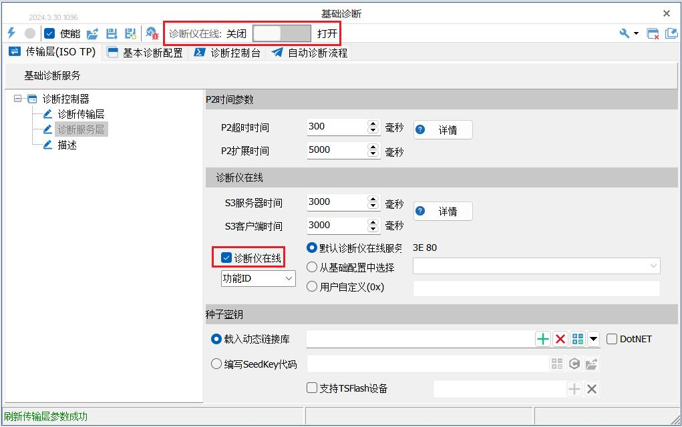Close the 基础诊断 window
This screenshot has height=427, width=682.
667,13
